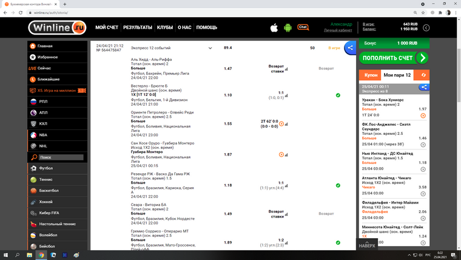Screen dimensions: 461x260
Task: Show stats for Вестерло - Брюгге Б
Action: point(286,95)
